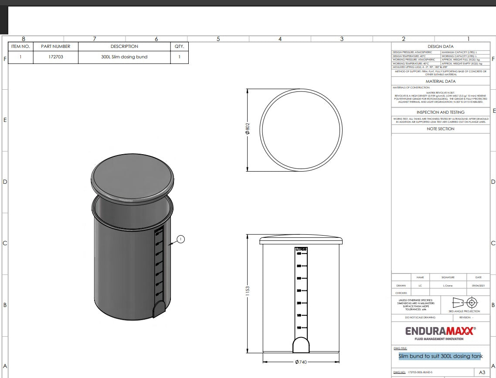Click the 'A3' sheet size box
Screen dimensions: 496x378
[x=482, y=372]
